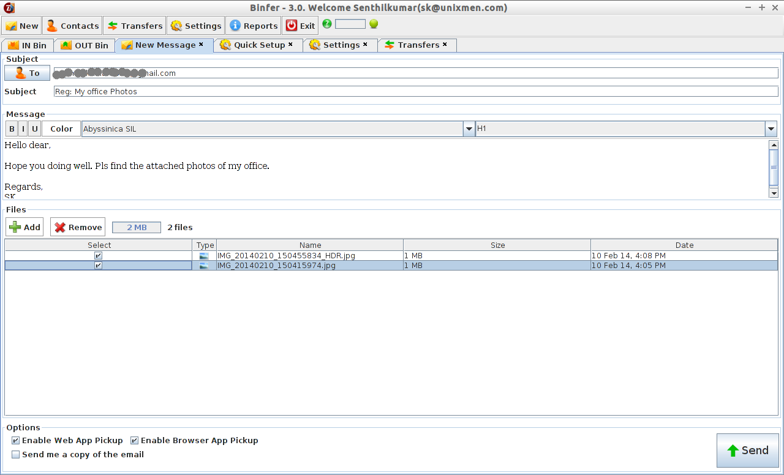Enable Send me a copy of the email

point(15,455)
